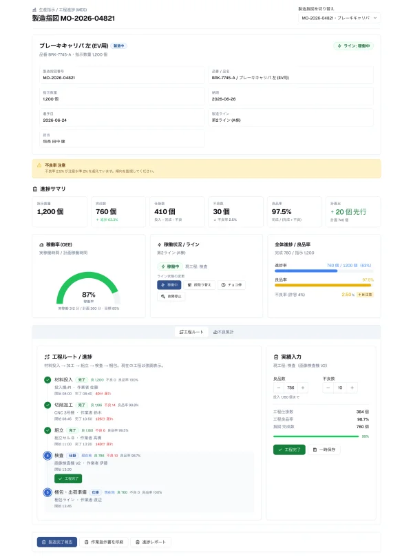Click the clipboard icon beside 進捗サマリ
413x559 pixels.
(35, 189)
